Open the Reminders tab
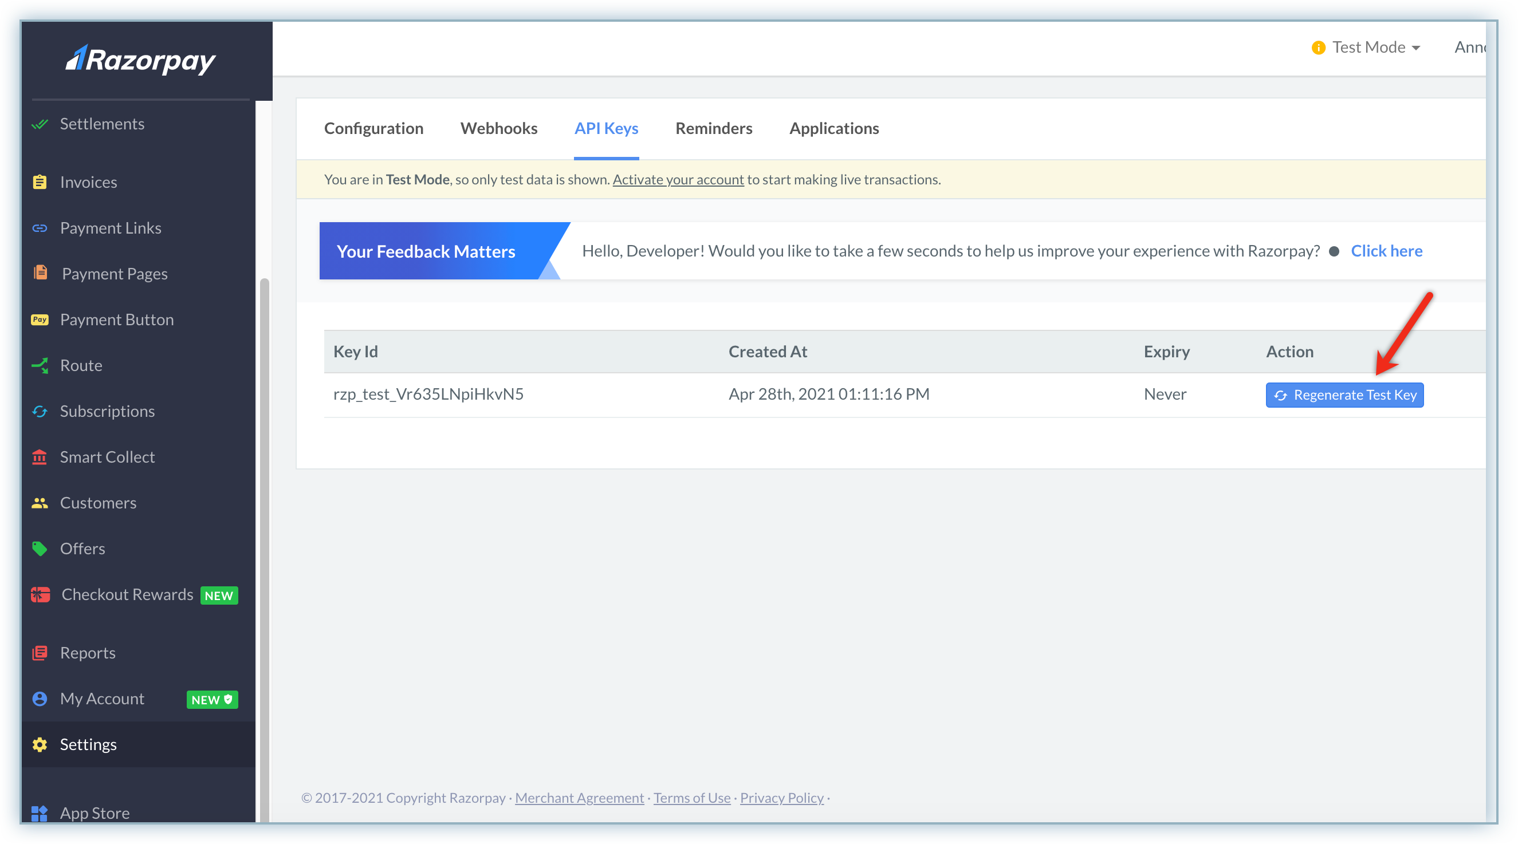This screenshot has width=1518, height=844. [x=714, y=128]
